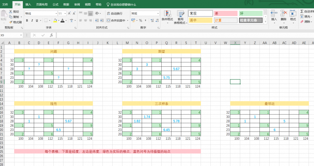Toggle Bold formatting
Viewport: 314px width, 166px height.
[x=27, y=20]
